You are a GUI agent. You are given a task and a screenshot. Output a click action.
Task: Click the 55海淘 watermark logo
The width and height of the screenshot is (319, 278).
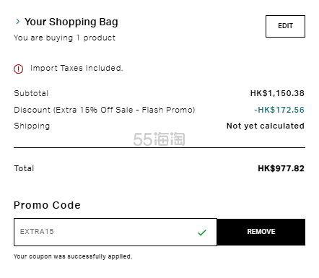click(159, 139)
